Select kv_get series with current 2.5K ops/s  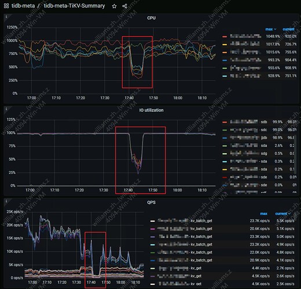click(x=179, y=284)
